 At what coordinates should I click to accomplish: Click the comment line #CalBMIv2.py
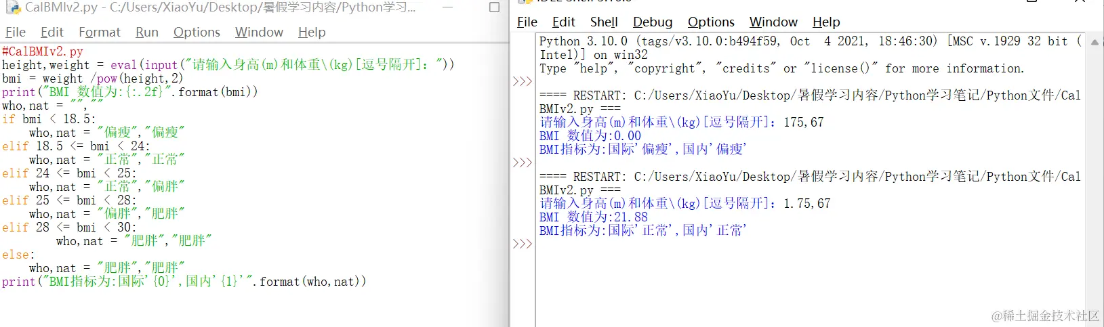(x=43, y=51)
